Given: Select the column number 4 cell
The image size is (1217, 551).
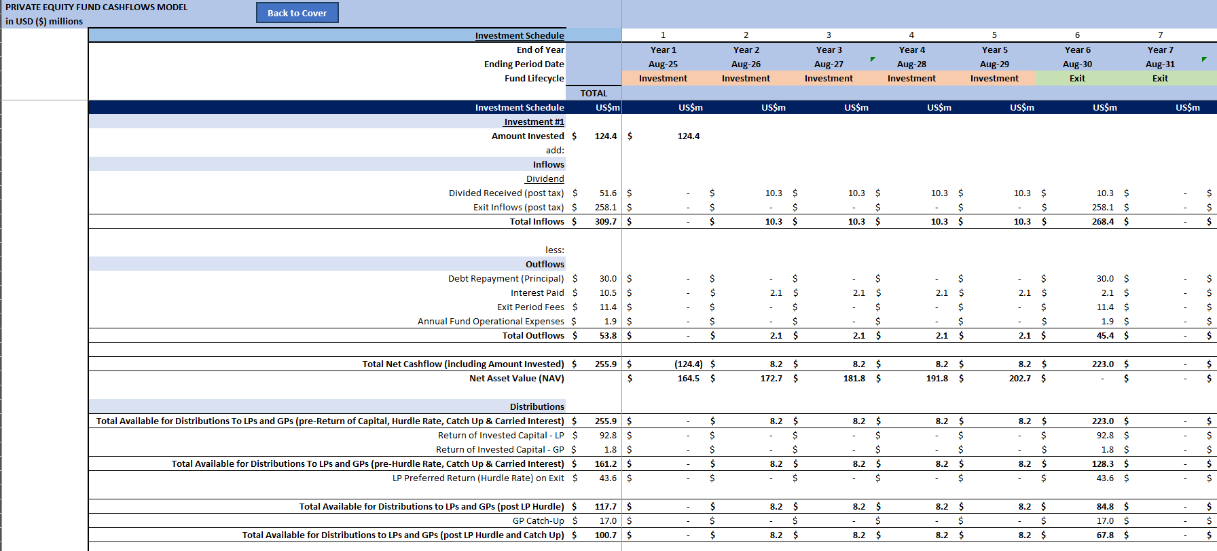Looking at the screenshot, I should [x=911, y=35].
